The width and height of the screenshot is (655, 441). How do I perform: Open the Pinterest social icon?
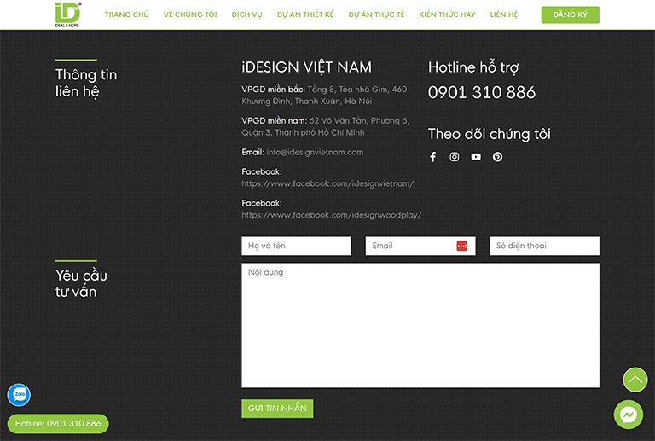(x=497, y=157)
